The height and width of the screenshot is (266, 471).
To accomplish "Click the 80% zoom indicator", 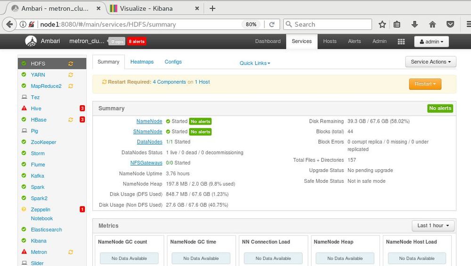I will pos(251,24).
